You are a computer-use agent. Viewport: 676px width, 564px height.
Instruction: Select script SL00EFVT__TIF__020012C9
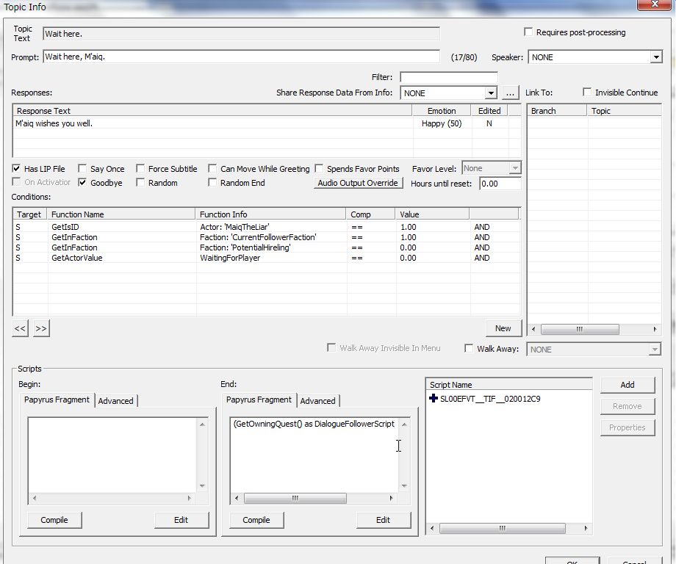point(490,399)
